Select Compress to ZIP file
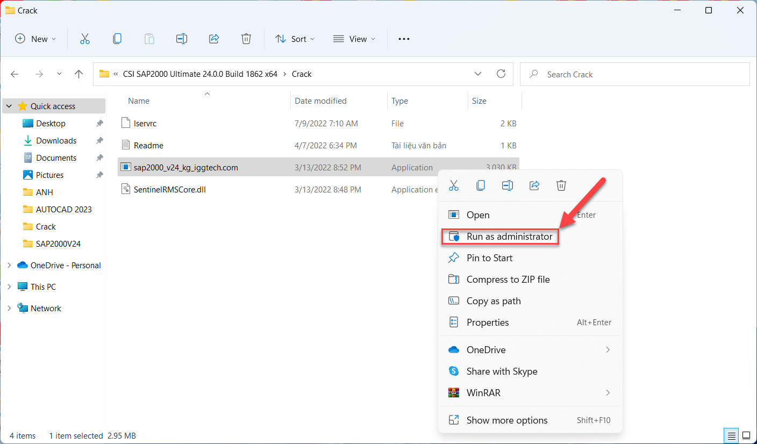The image size is (757, 444). point(530,280)
